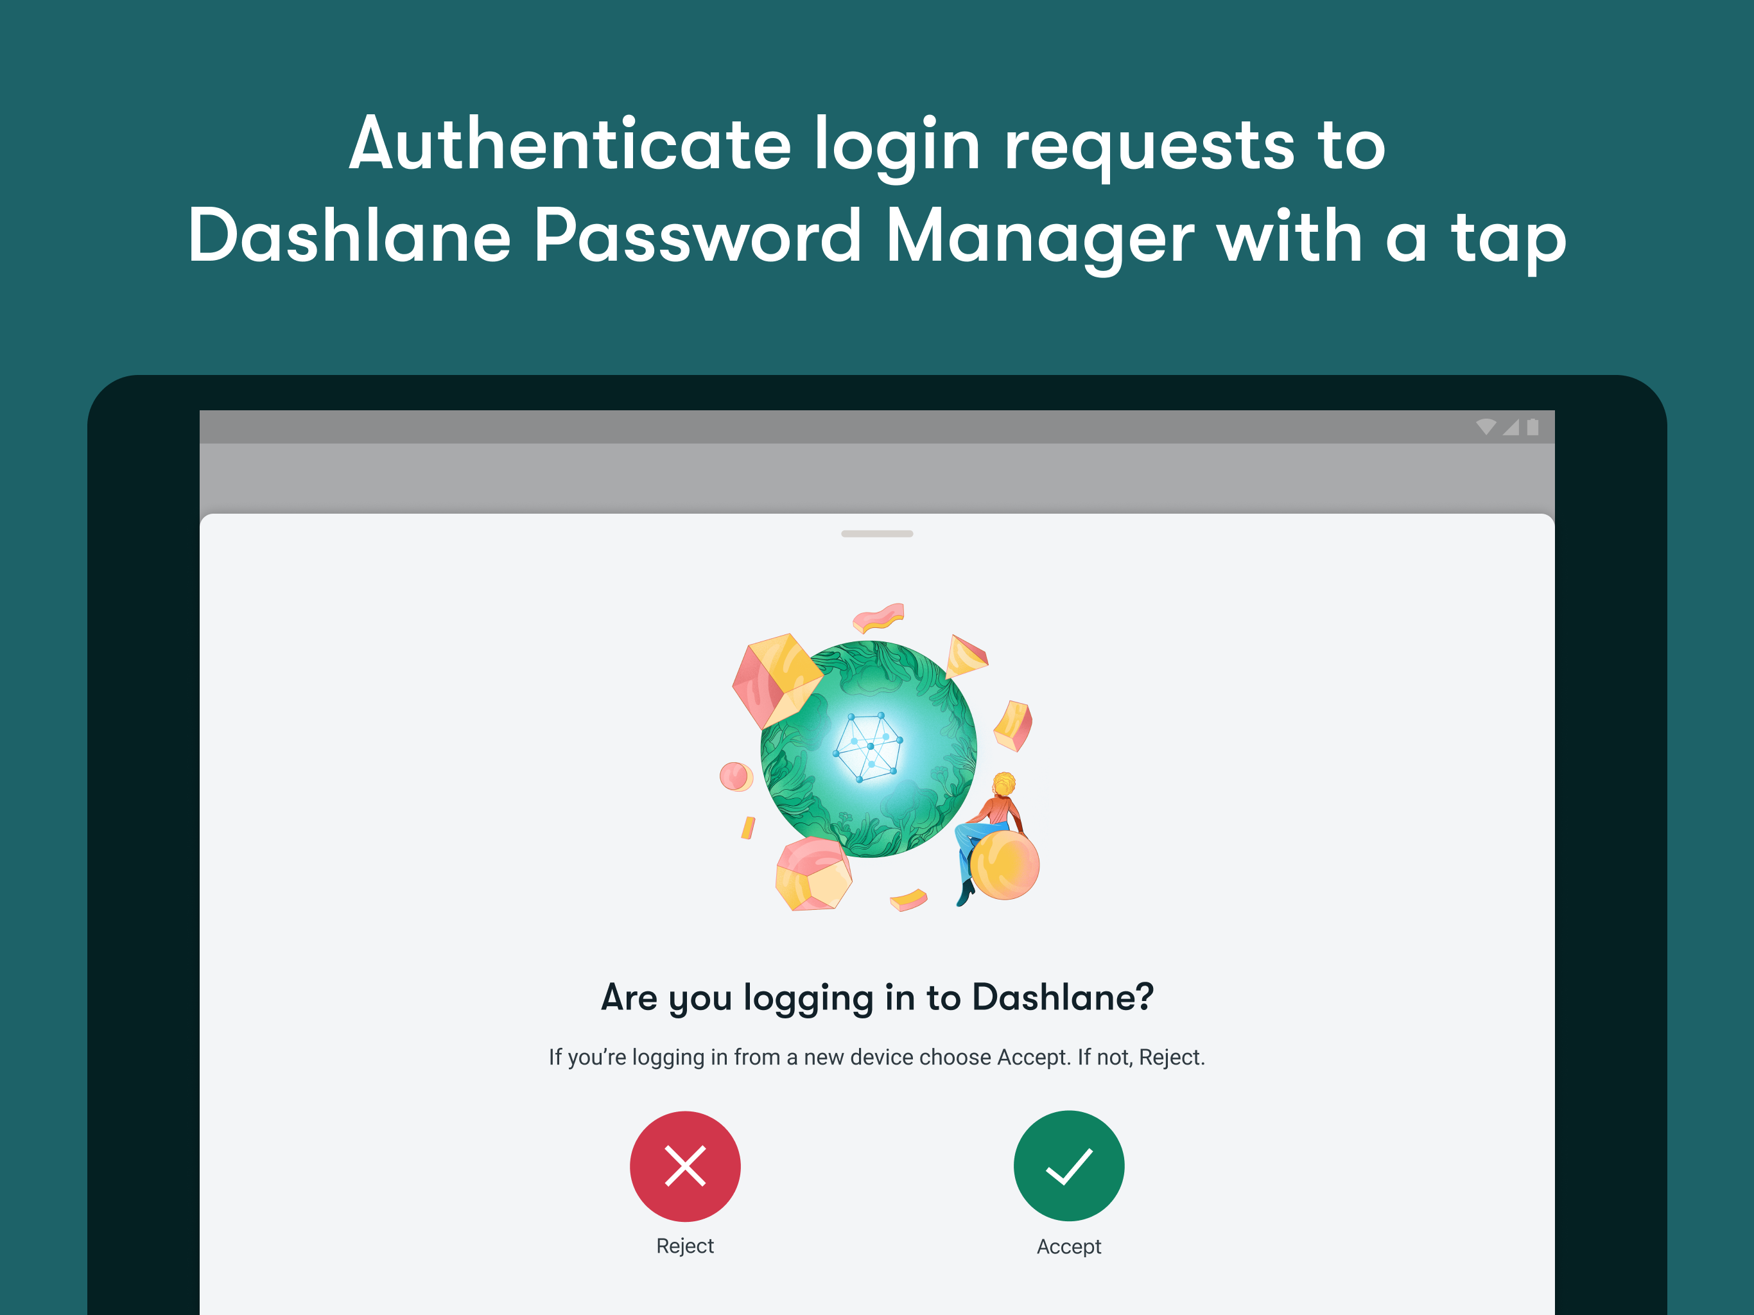
Task: Click the yellow pyramid shape near globe top
Action: pos(966,656)
